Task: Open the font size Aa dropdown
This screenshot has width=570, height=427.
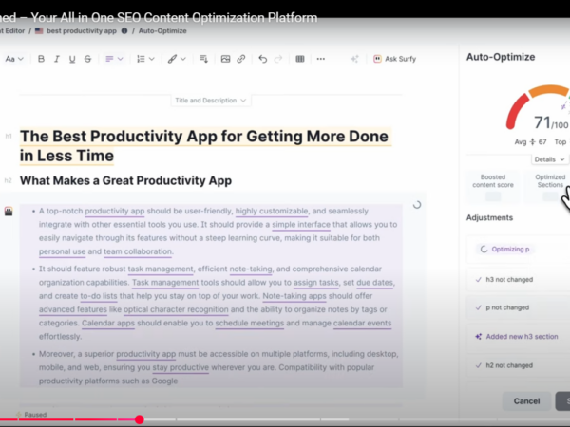Action: point(14,59)
